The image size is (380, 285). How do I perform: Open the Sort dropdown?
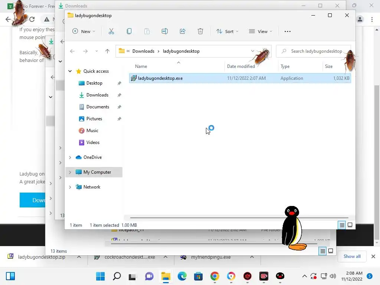click(227, 31)
